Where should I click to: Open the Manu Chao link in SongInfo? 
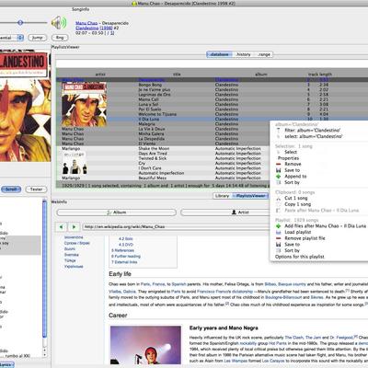86,23
